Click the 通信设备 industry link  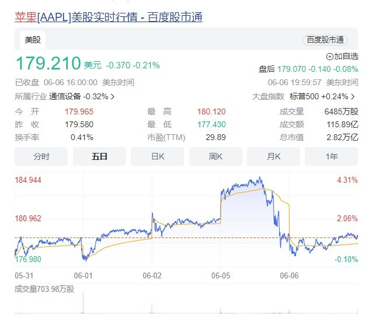point(65,97)
